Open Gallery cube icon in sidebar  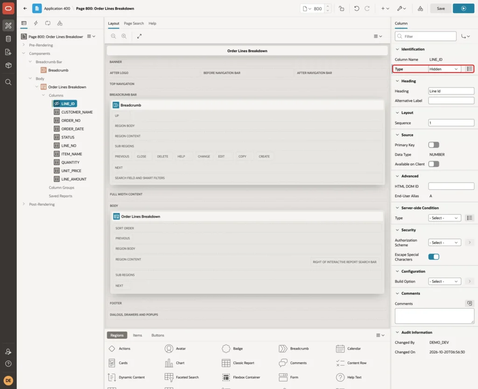[8, 65]
